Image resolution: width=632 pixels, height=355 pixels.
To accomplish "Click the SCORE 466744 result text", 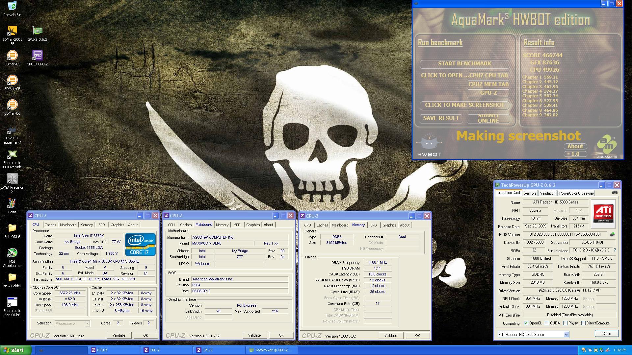I will coord(542,55).
